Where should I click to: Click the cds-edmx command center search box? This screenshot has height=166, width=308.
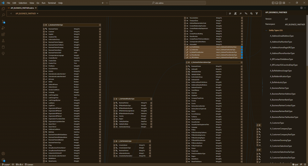158,3
